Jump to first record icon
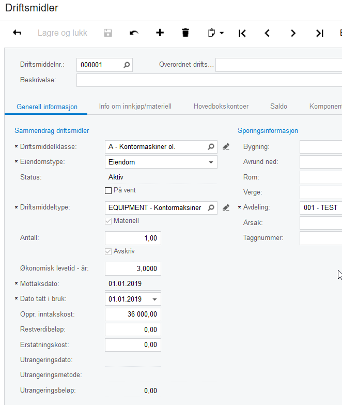Image resolution: width=342 pixels, height=405 pixels. click(x=242, y=33)
